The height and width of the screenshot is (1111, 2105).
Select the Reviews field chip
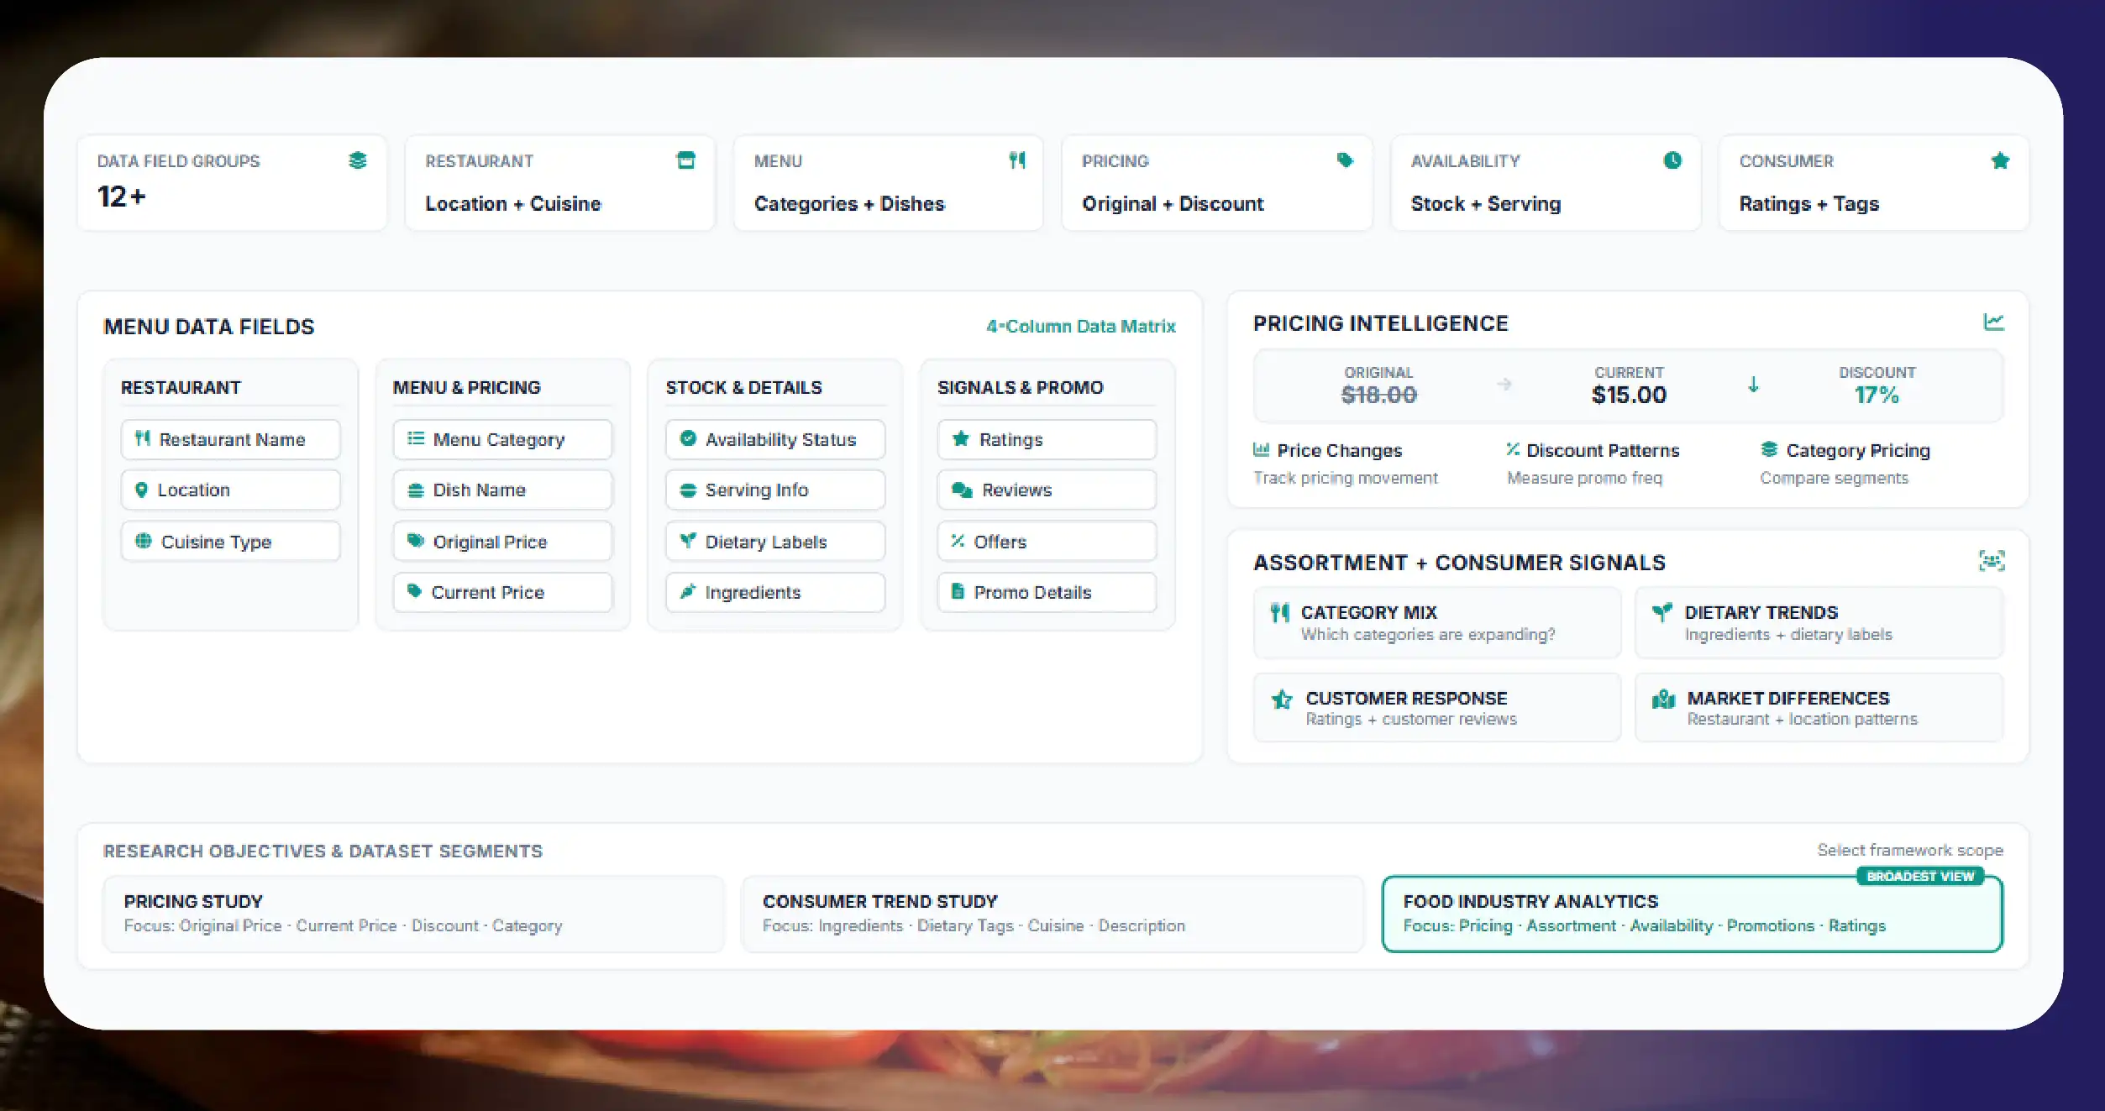[1047, 490]
